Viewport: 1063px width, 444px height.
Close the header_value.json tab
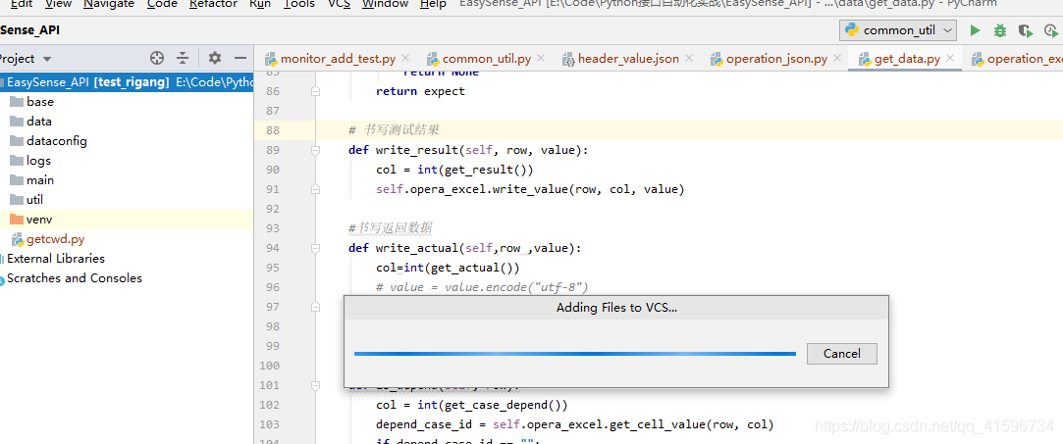click(689, 58)
